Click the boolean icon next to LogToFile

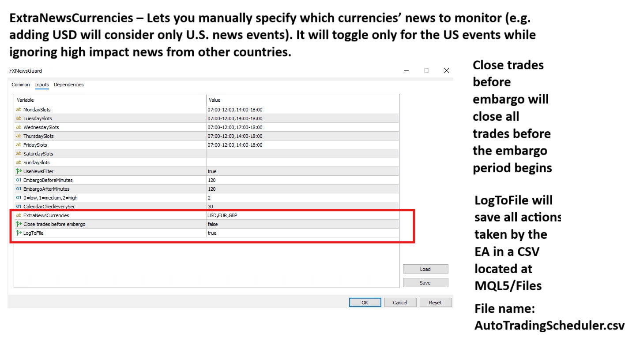point(19,233)
